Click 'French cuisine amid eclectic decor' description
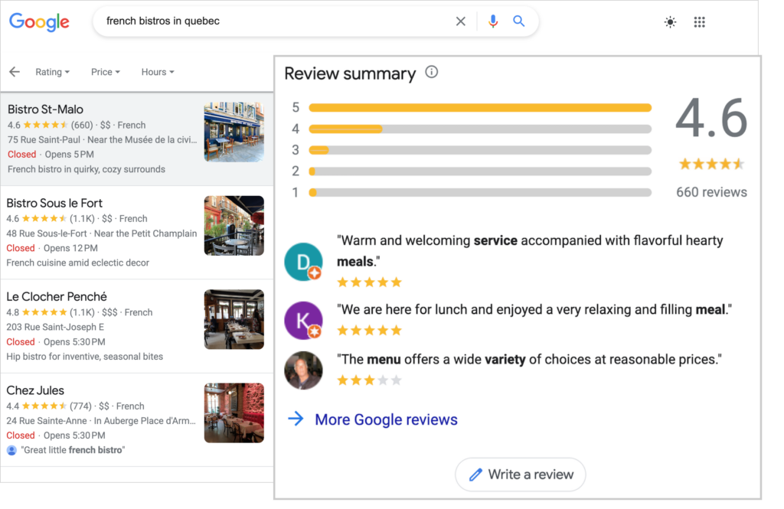 tap(77, 263)
